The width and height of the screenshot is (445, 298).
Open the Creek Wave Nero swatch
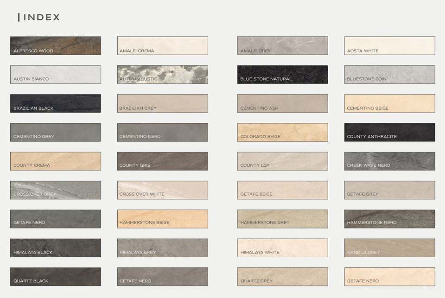(x=390, y=161)
